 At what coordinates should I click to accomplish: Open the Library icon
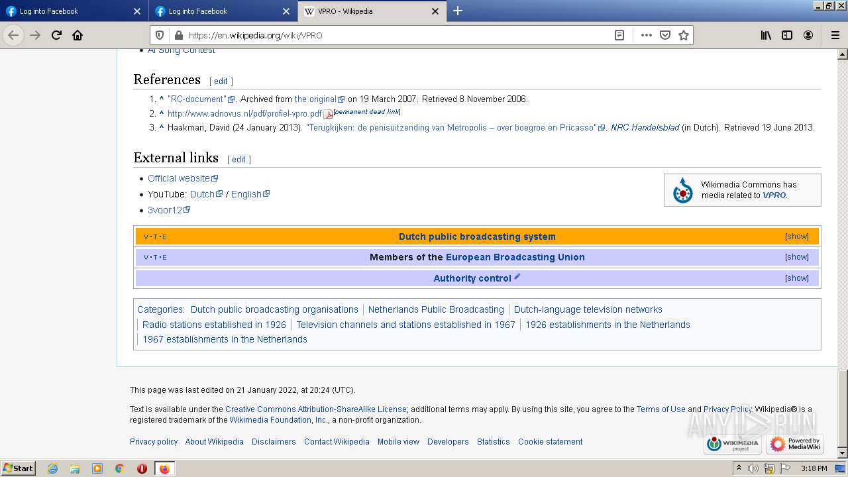click(x=766, y=35)
